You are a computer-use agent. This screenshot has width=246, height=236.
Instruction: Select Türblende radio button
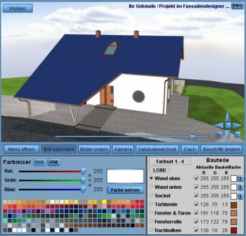point(151,204)
